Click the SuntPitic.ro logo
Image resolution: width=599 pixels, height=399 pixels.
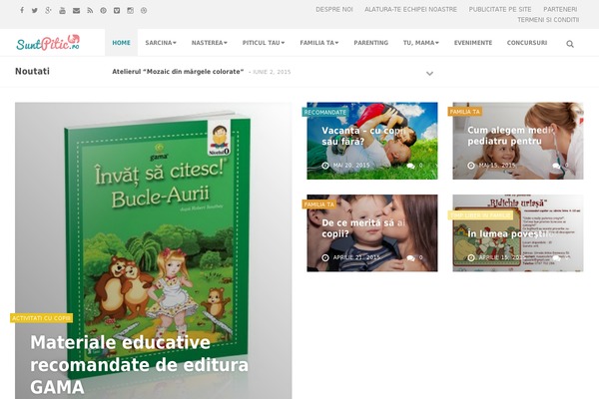pyautogui.click(x=48, y=43)
